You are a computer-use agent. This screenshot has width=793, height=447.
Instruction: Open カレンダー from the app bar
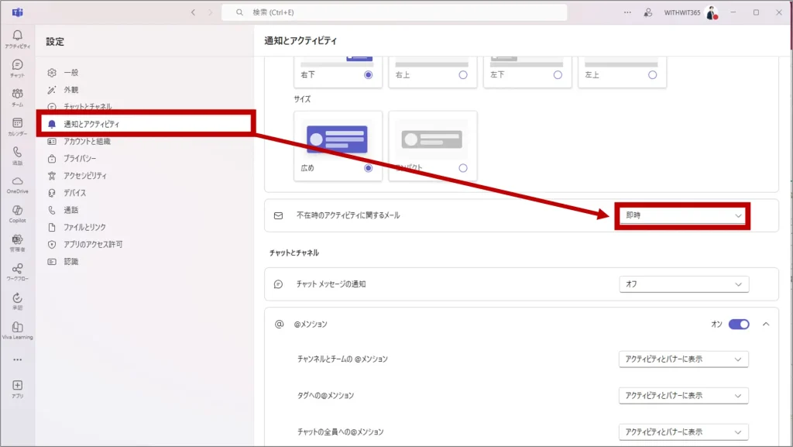click(17, 126)
